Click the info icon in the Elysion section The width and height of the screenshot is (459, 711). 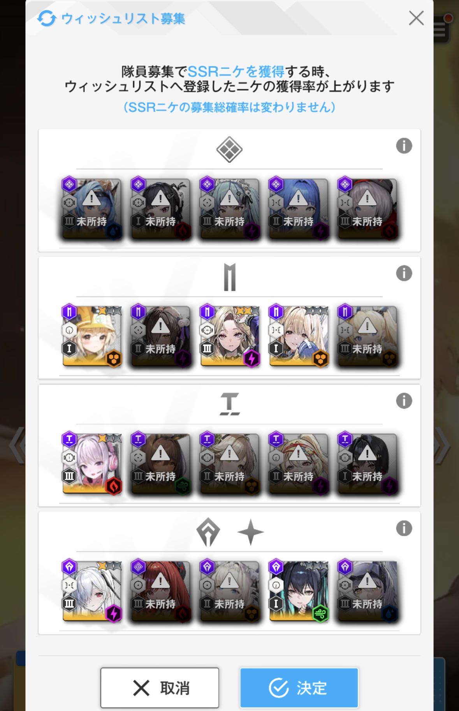[x=404, y=146]
